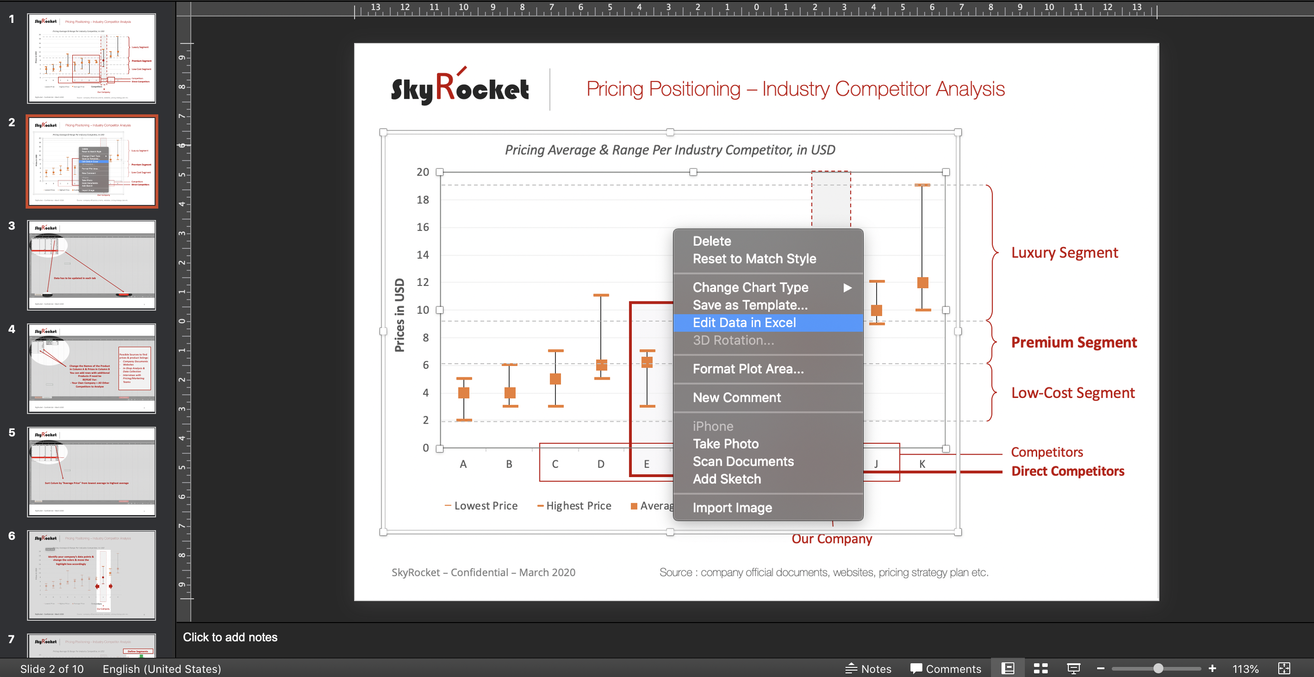
Task: Click the chart title text
Action: (670, 150)
